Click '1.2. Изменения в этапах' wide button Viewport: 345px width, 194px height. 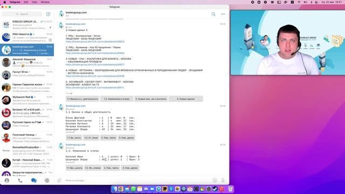click(x=116, y=99)
